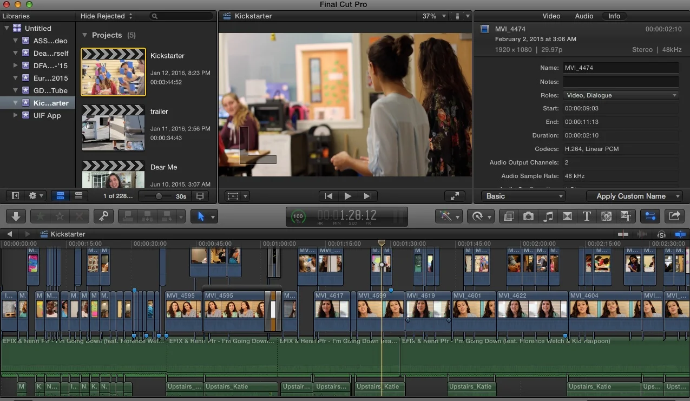
Task: Collapse the Projects section disclosure triangle
Action: (x=84, y=35)
